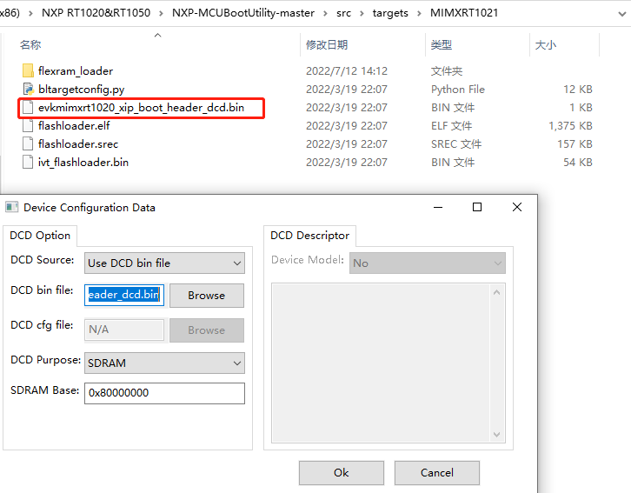The height and width of the screenshot is (493, 631).
Task: Click disabled Browse button for DCD cfg file
Action: (207, 330)
